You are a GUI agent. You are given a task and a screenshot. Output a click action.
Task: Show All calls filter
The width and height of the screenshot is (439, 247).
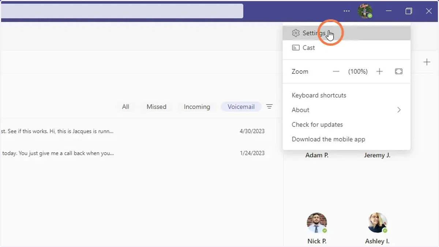(125, 107)
